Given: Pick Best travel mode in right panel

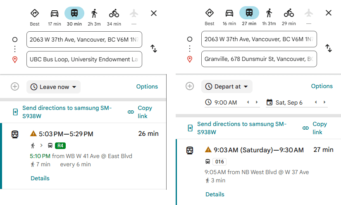Looking at the screenshot, I should click(x=210, y=17).
